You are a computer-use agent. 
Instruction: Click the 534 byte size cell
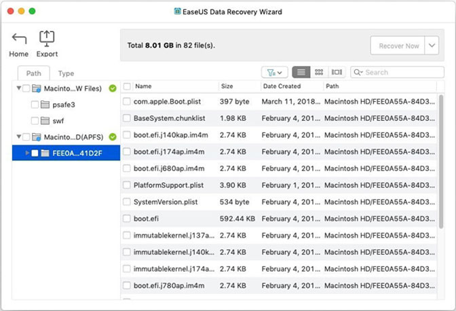tap(234, 202)
